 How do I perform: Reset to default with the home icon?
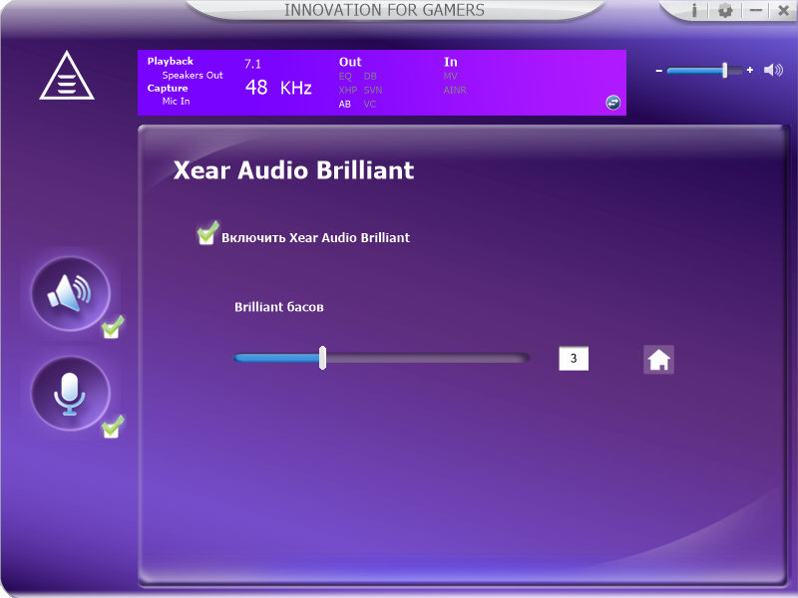pyautogui.click(x=658, y=360)
